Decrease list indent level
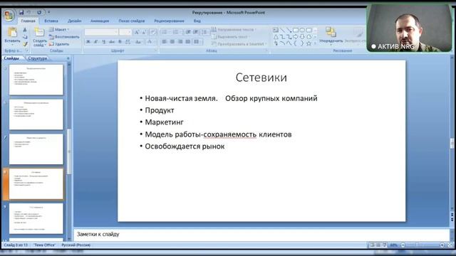The height and width of the screenshot is (256, 456). pos(188,32)
